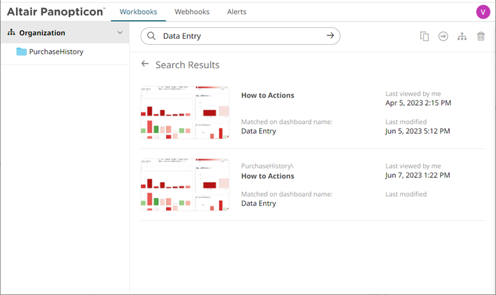
Task: Click the first workbook thumbnail
Action: [x=185, y=112]
